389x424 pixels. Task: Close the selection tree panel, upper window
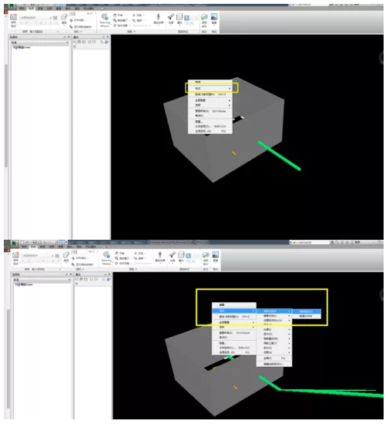(x=69, y=37)
